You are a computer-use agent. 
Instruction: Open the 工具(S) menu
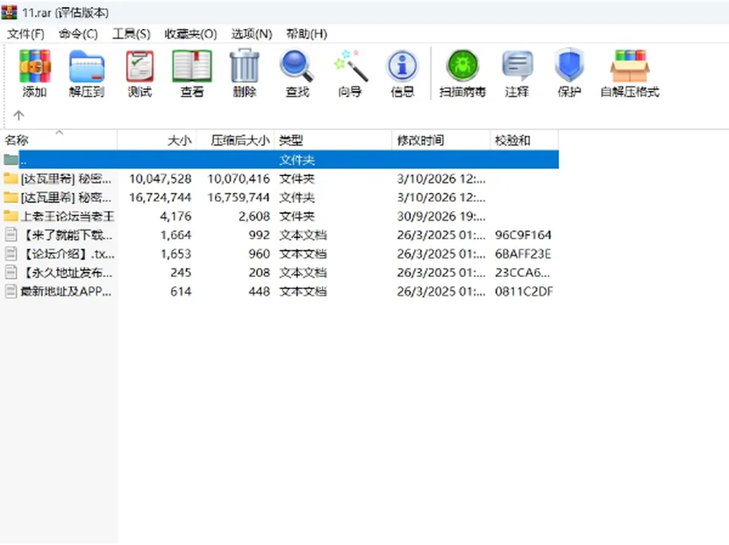click(131, 34)
